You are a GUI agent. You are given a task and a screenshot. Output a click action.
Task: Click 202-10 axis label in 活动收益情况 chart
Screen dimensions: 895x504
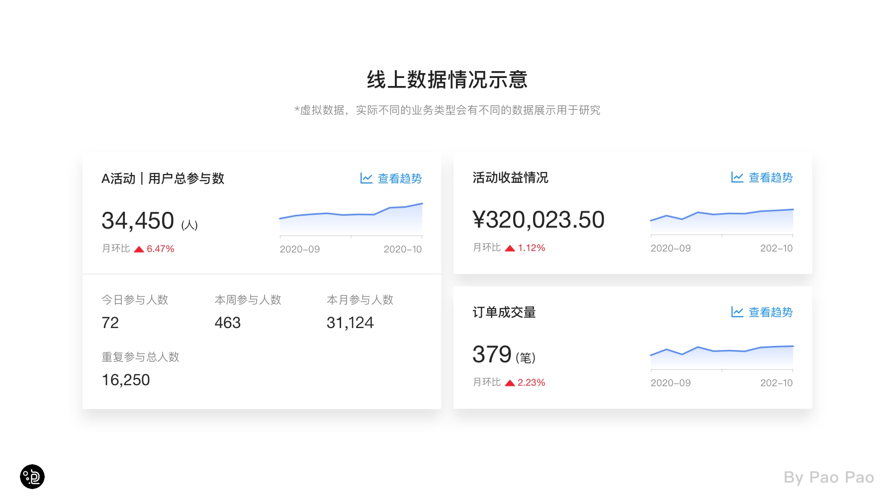[x=777, y=248]
